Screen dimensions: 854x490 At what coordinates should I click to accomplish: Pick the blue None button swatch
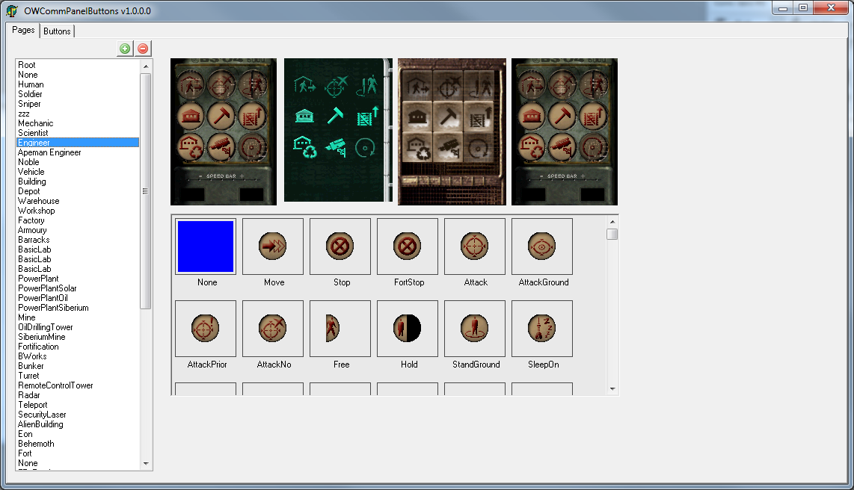(206, 246)
